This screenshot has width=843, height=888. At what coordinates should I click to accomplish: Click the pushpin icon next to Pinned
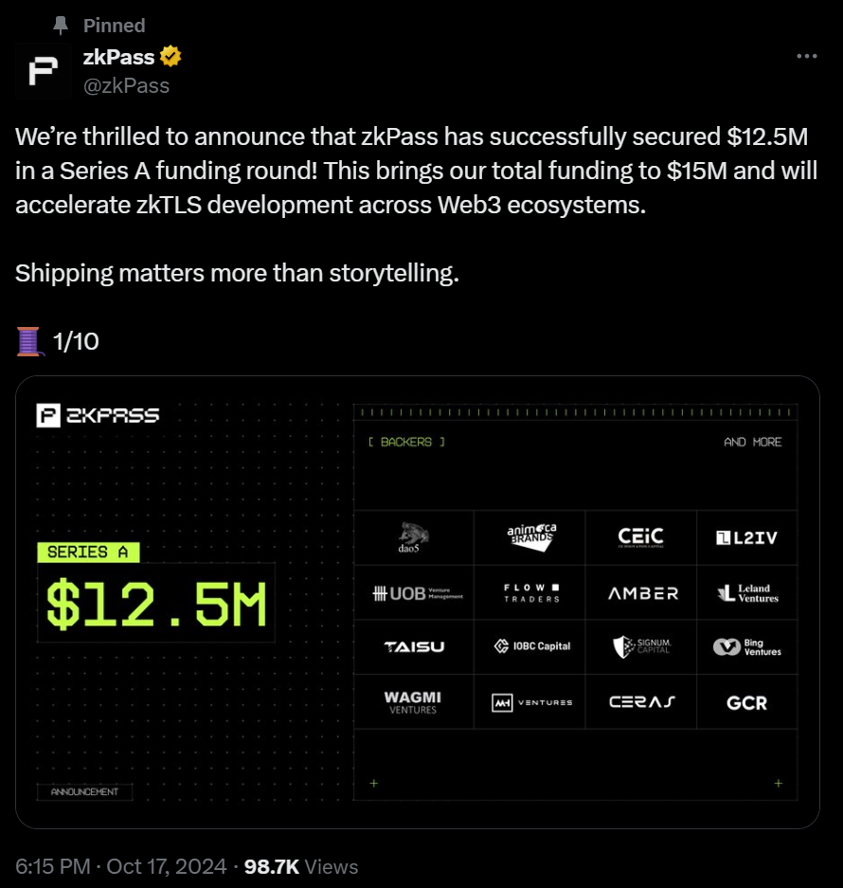point(61,26)
